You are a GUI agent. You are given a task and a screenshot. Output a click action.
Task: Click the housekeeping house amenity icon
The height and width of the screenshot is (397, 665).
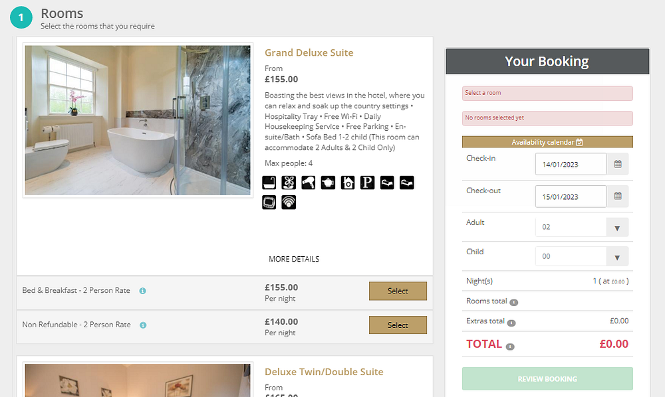tap(348, 183)
